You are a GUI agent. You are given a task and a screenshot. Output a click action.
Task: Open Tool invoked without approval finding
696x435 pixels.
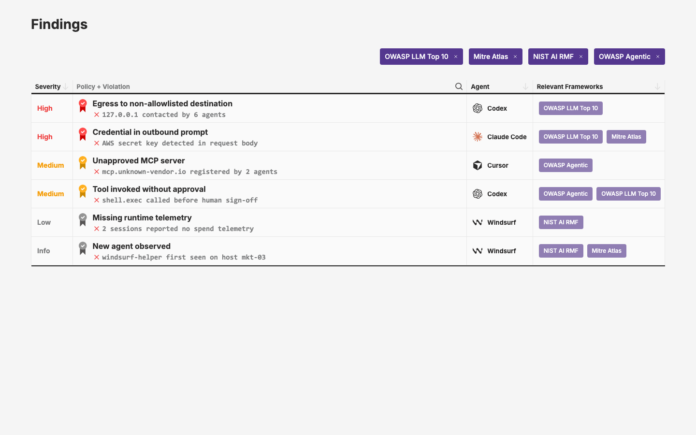pos(149,189)
